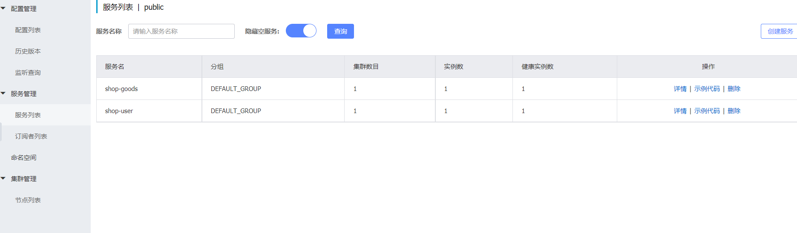Open 详情 for shop-goods service

pos(680,88)
